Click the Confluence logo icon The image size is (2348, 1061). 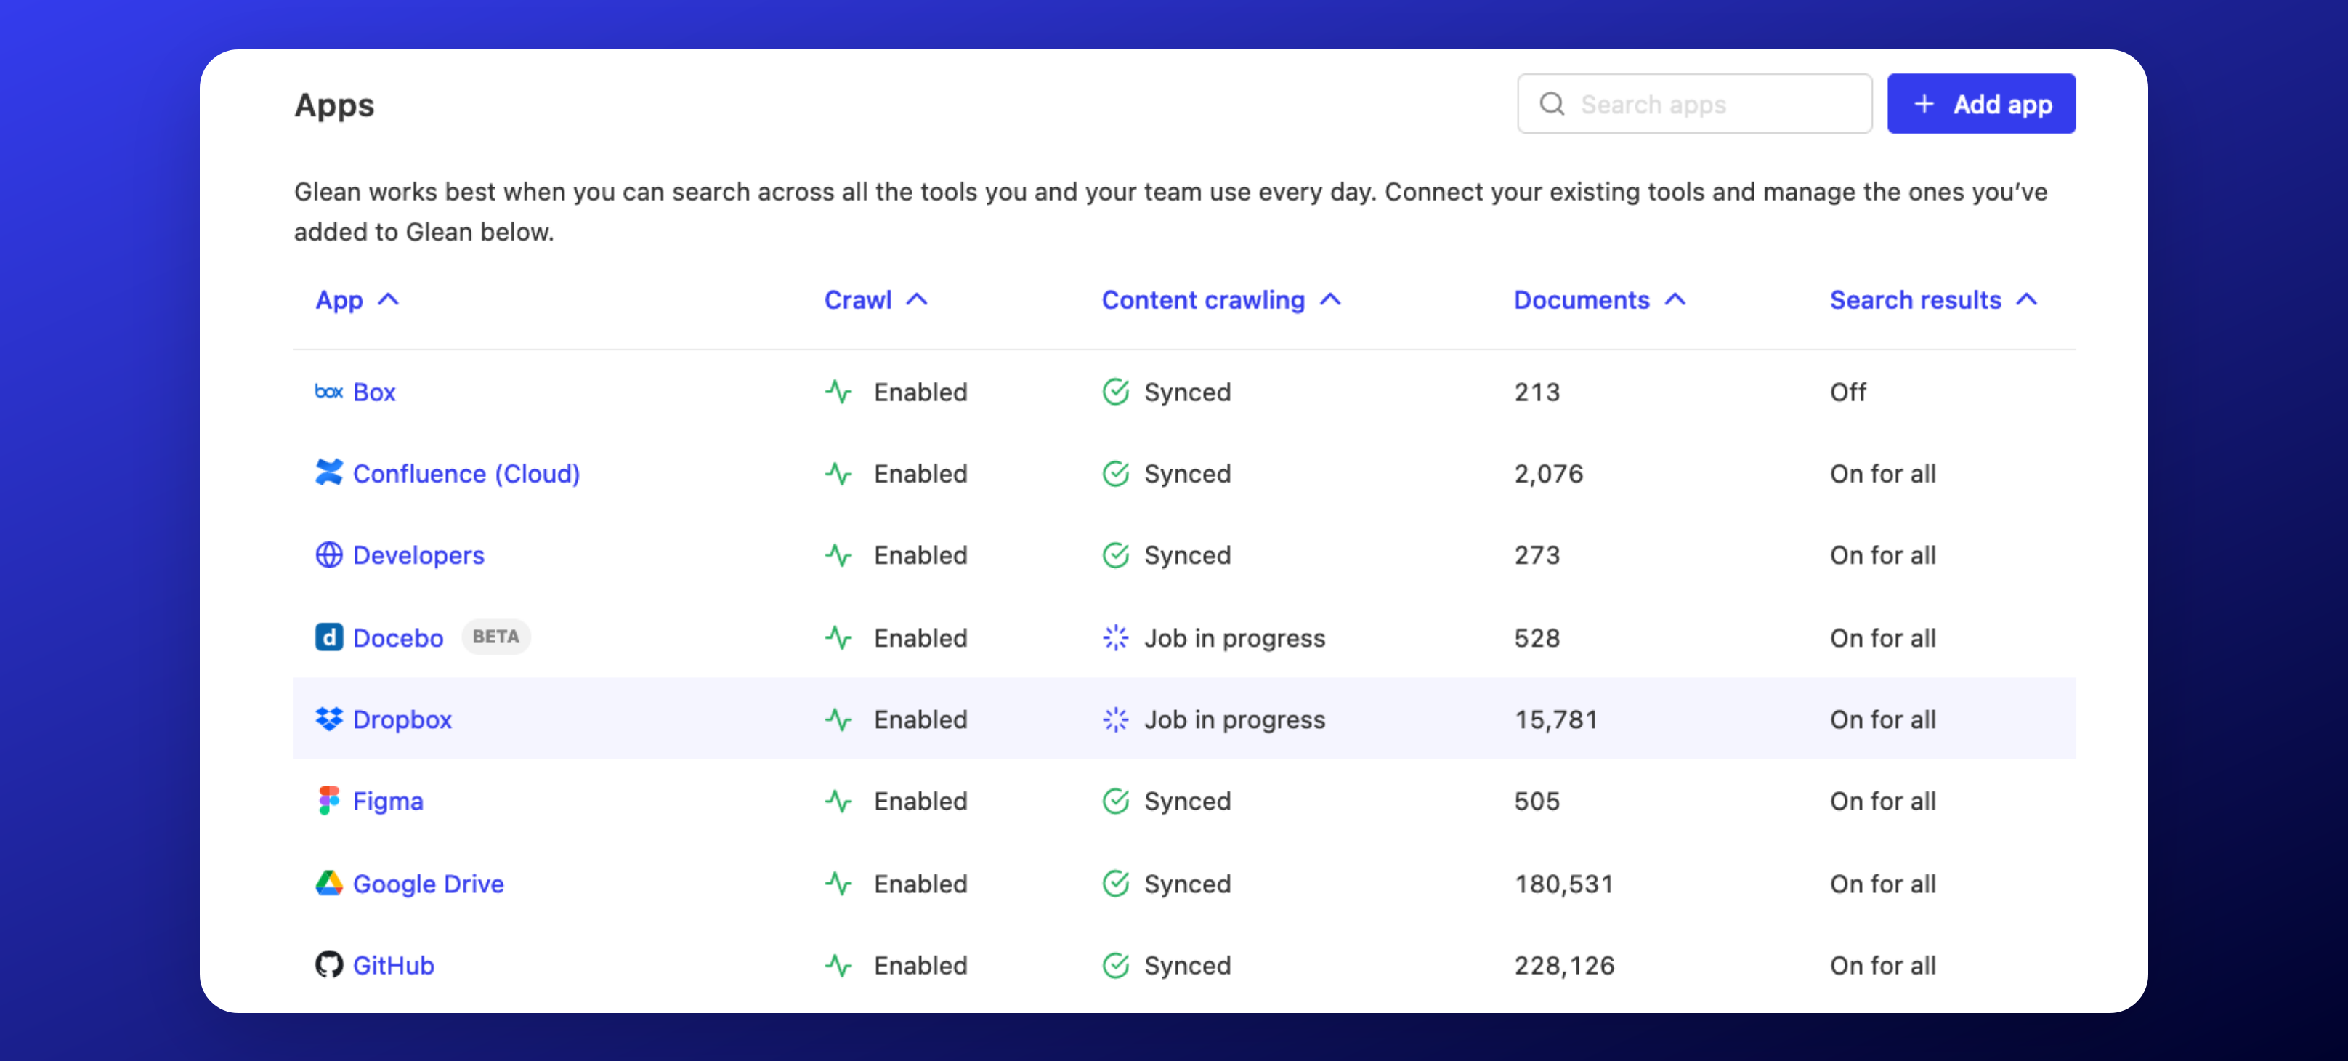(x=328, y=473)
